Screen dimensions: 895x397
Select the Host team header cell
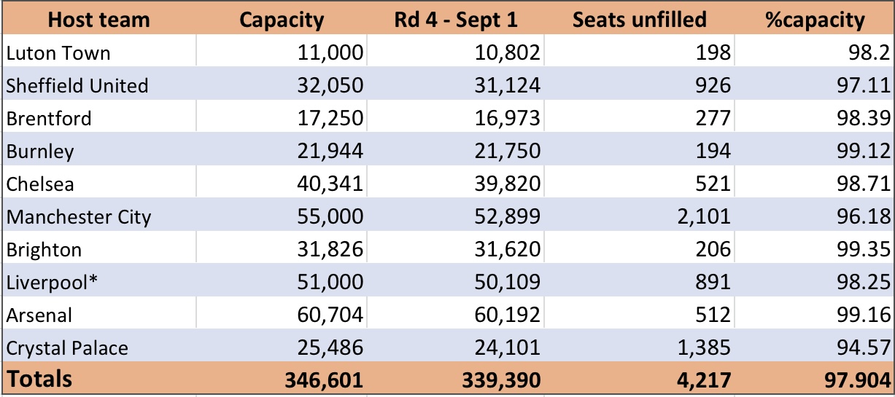[x=98, y=19]
